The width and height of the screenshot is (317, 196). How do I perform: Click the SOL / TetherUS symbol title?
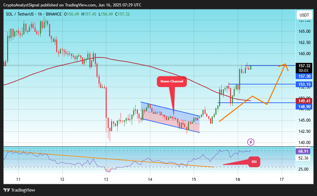coord(20,14)
